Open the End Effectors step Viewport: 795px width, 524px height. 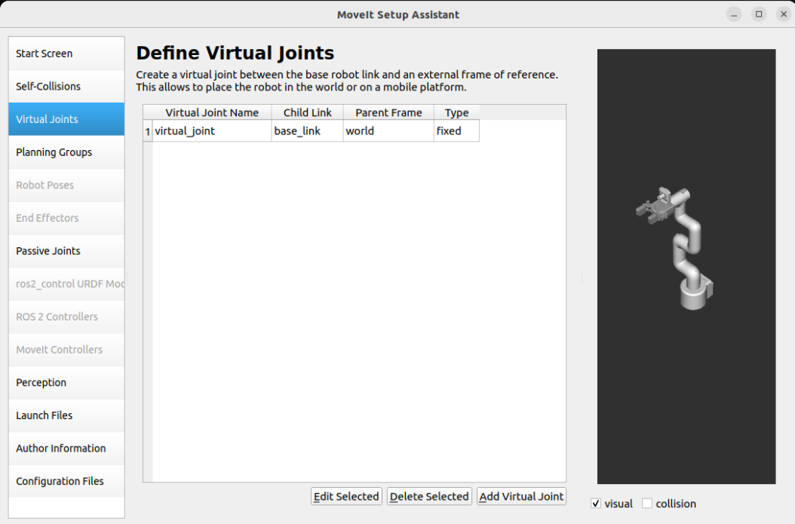66,218
